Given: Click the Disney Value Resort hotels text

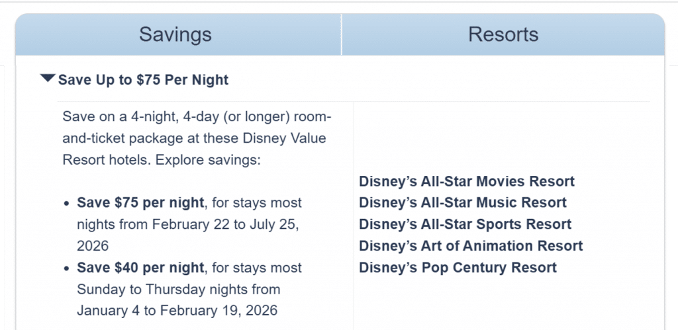Looking at the screenshot, I should [x=266, y=138].
